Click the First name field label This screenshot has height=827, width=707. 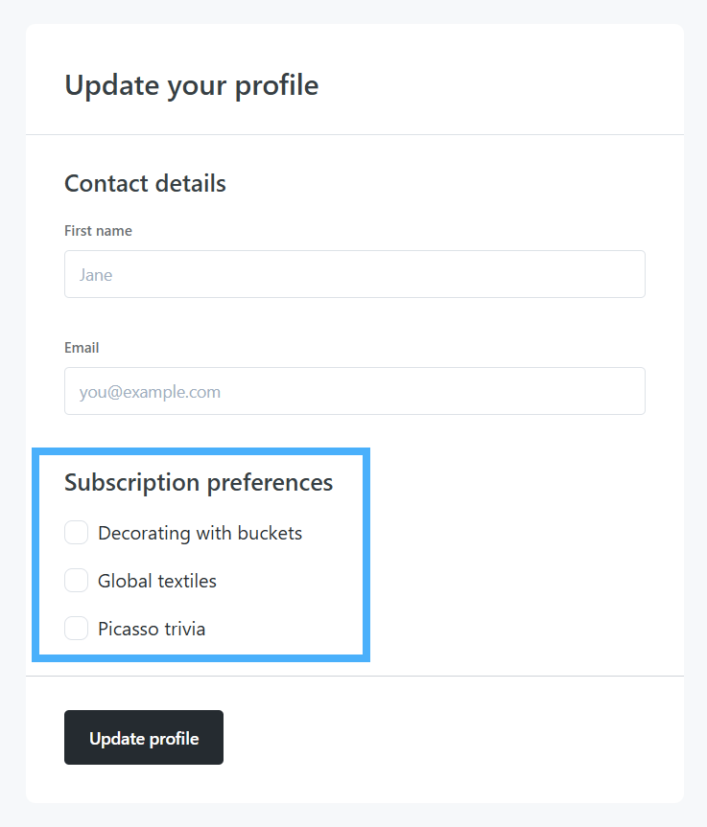(98, 231)
